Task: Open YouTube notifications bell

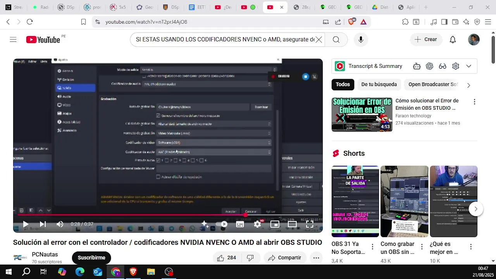Action: click(x=453, y=40)
